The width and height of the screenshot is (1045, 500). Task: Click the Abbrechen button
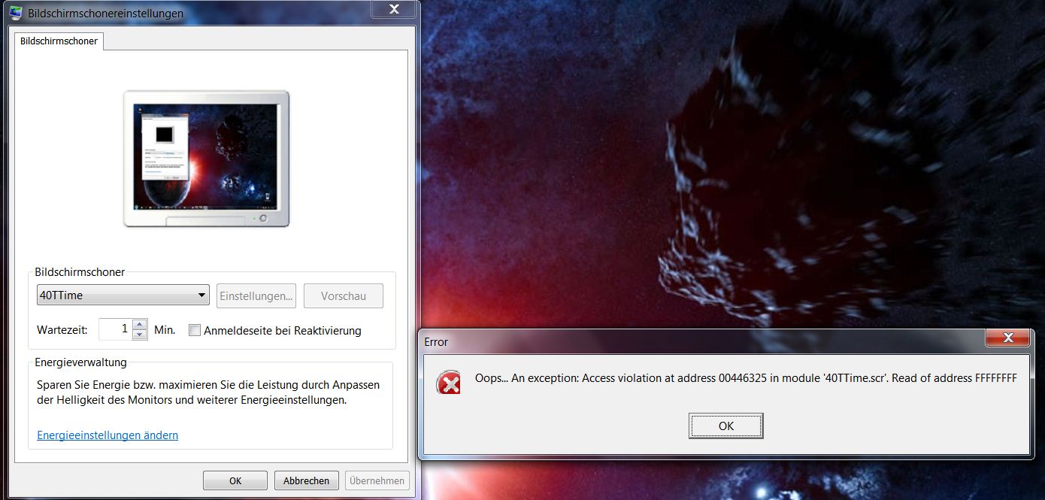(x=307, y=480)
